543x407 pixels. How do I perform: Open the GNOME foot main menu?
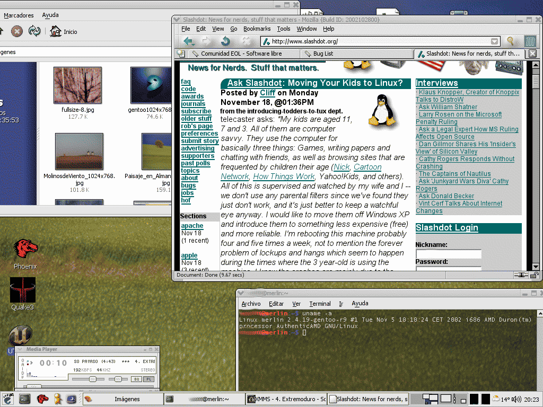[7, 399]
